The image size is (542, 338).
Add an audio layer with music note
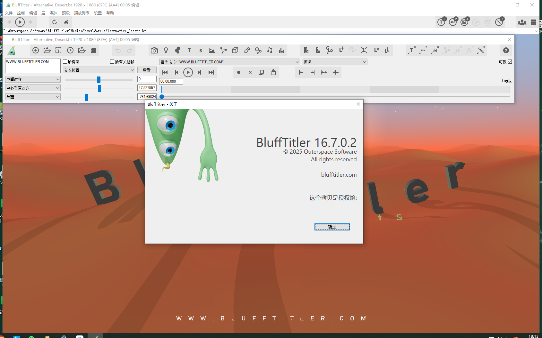click(x=270, y=50)
